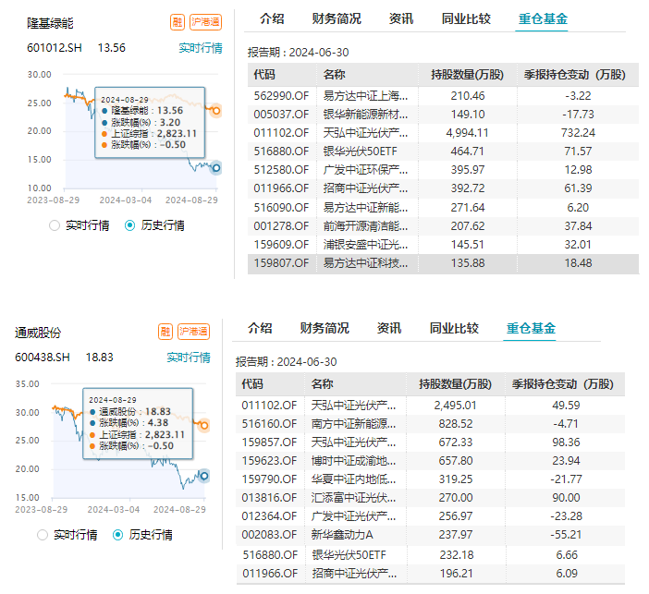
Task: Select 实时行情 radio under 隆基绿能 chart
Action: (55, 225)
